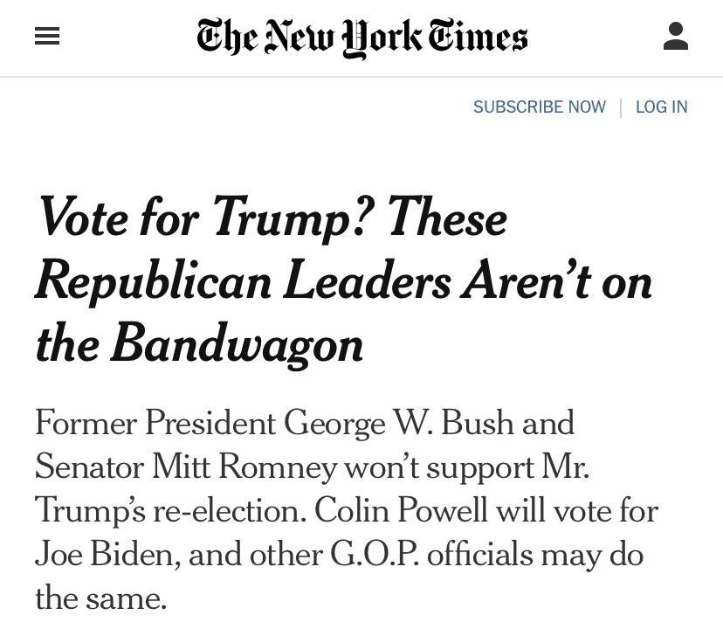Click the user account profile icon

[676, 36]
